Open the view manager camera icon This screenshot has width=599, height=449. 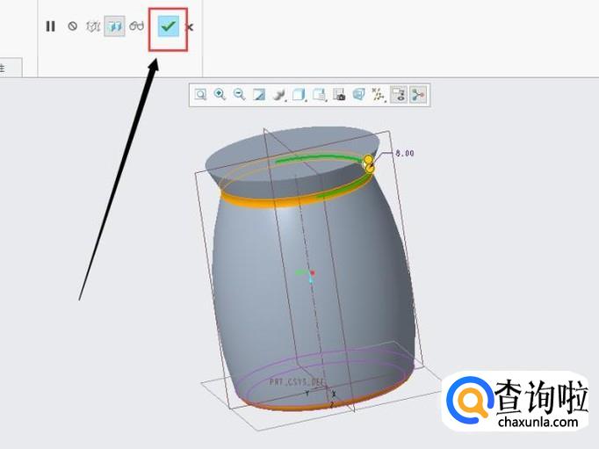(x=339, y=95)
